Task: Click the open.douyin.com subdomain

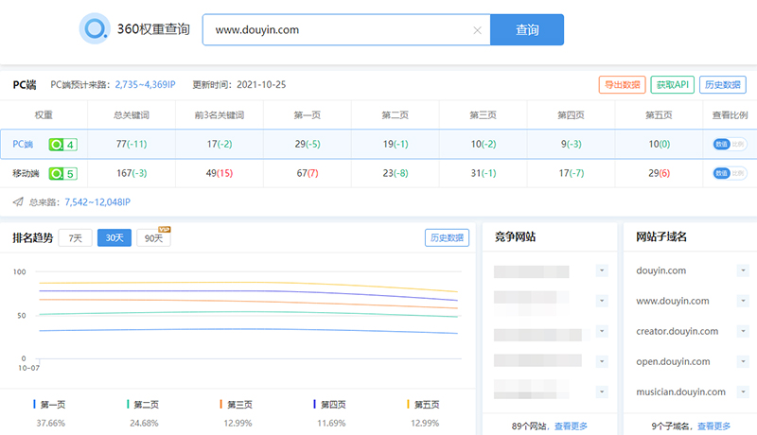Action: pos(673,361)
